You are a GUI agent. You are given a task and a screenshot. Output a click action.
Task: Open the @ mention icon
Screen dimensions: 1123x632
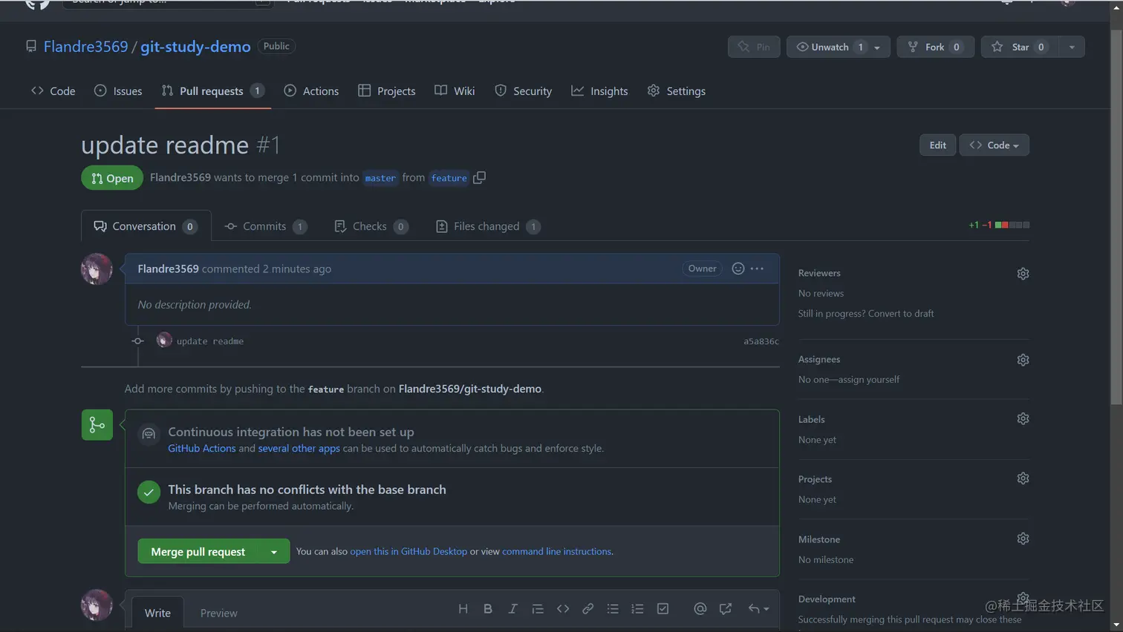coord(699,608)
